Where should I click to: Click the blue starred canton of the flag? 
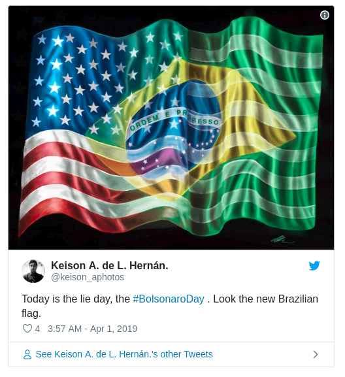tap(79, 82)
